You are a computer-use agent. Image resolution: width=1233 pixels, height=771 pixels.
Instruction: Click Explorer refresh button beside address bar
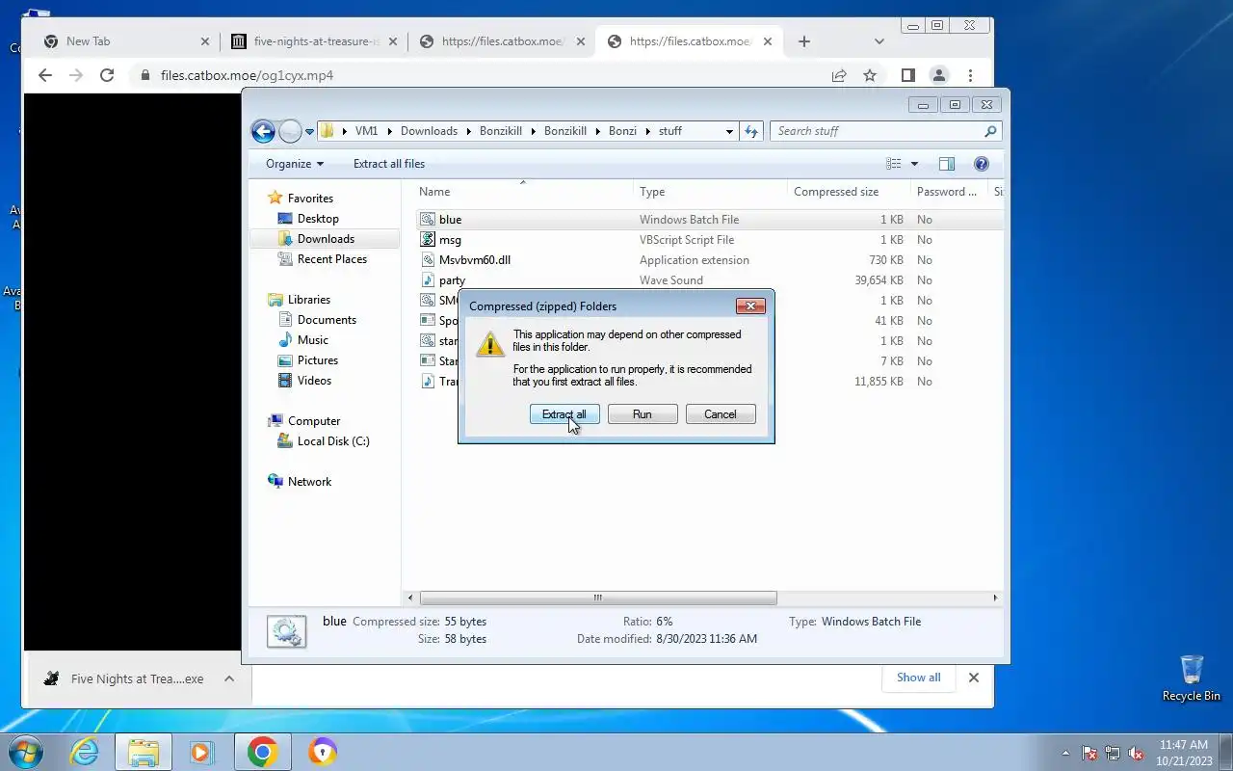[751, 131]
